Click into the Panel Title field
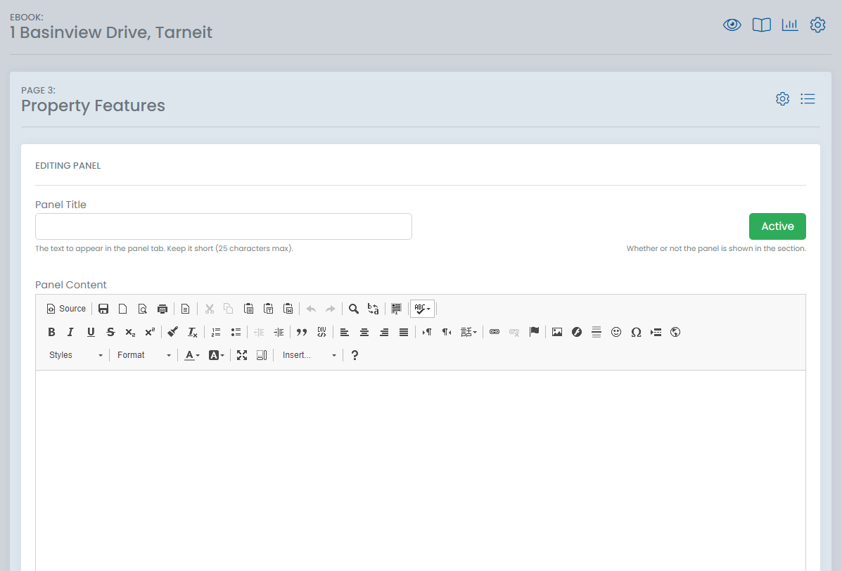 224,226
